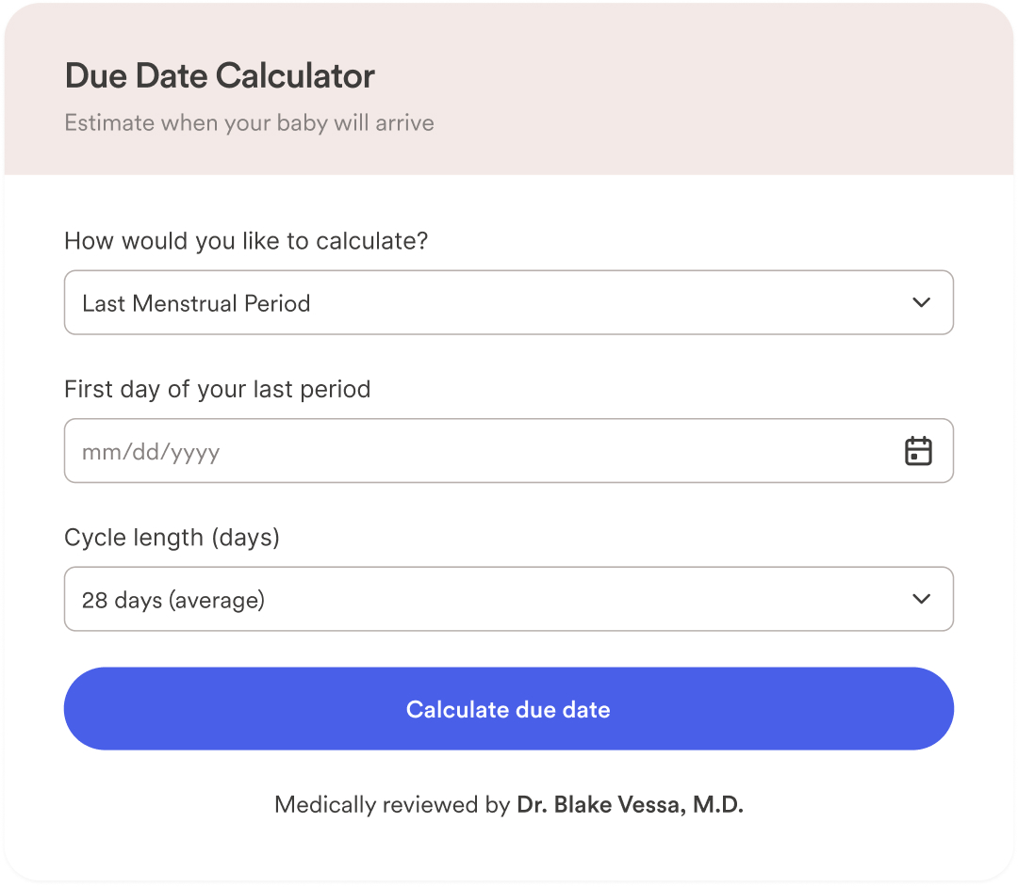This screenshot has height=887, width=1018.
Task: Click the Cycle length (days) label
Action: click(171, 537)
